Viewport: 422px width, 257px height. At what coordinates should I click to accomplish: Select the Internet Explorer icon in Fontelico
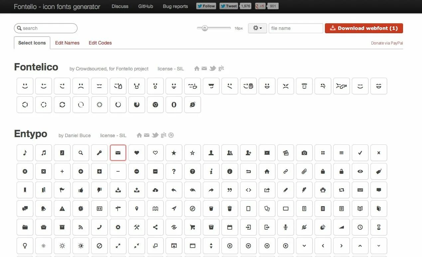coord(193,105)
